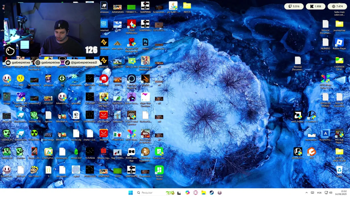Open the Windows Start menu
This screenshot has height=197, width=350.
point(130,193)
